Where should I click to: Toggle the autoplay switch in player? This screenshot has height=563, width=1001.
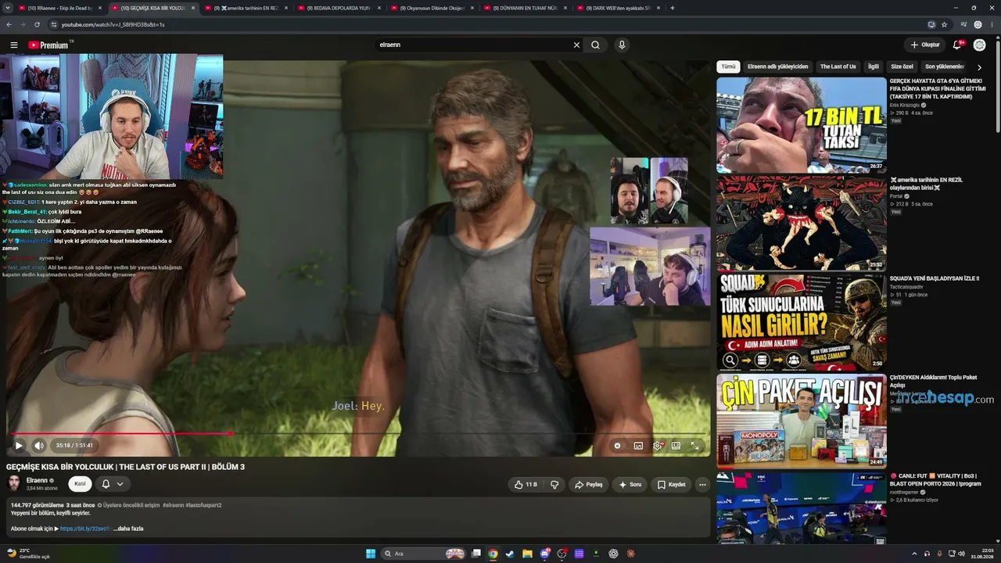[x=617, y=446]
